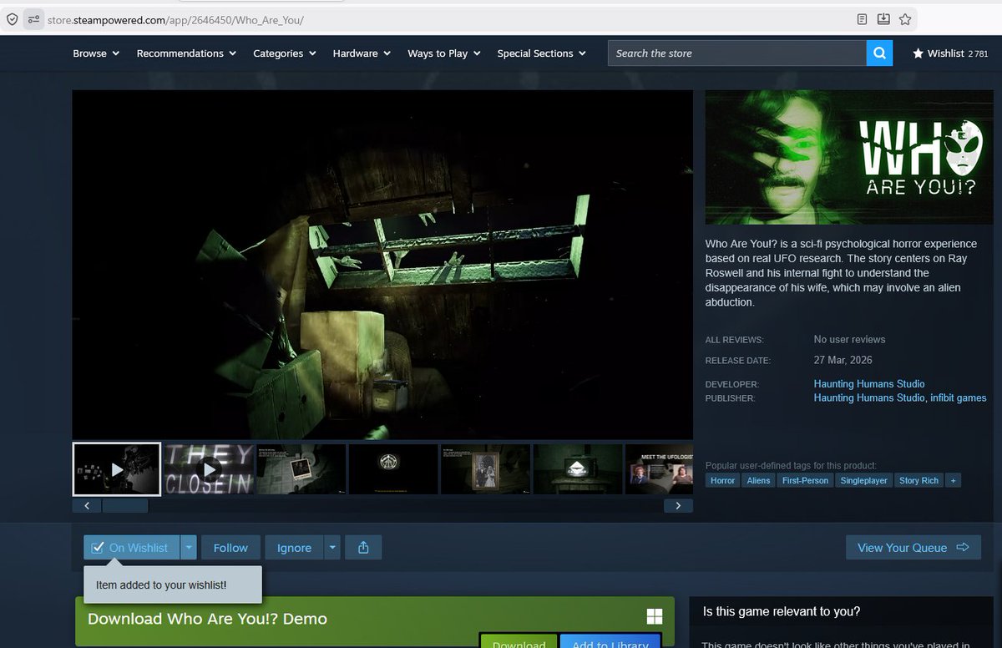Open Haunting Humans Studio developer link
The image size is (1002, 648).
(869, 384)
